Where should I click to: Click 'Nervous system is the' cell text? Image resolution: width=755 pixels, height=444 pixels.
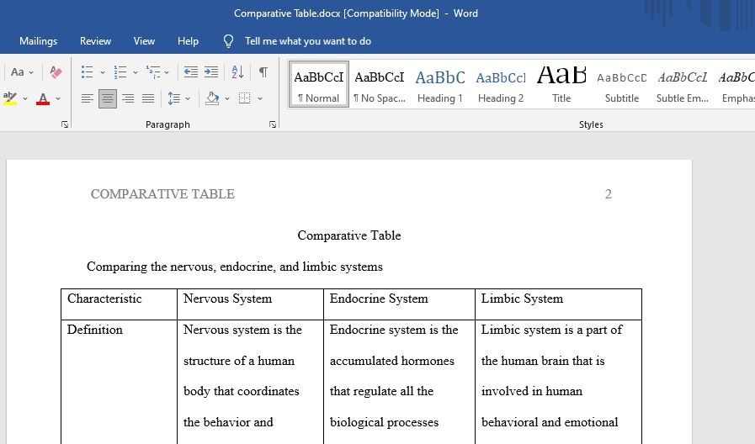coord(242,330)
